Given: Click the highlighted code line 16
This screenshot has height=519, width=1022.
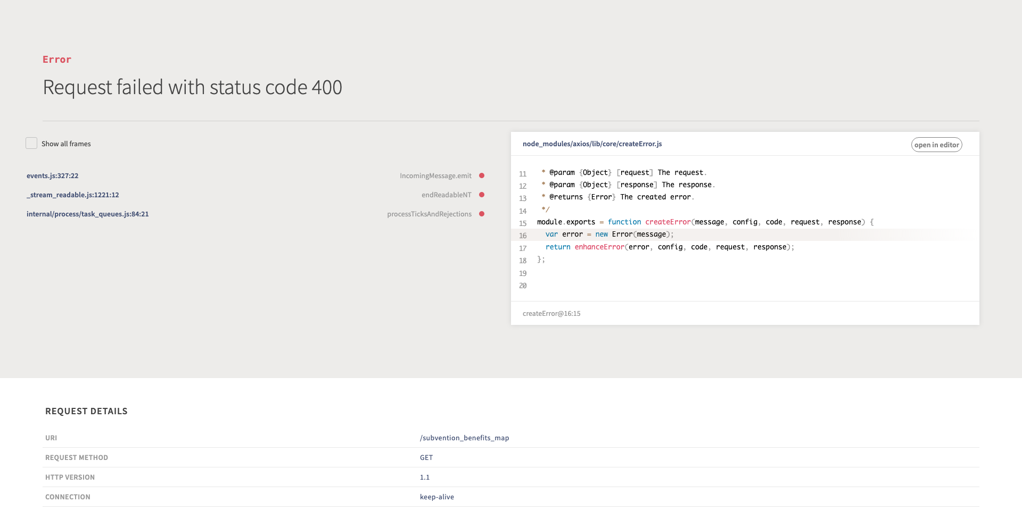Looking at the screenshot, I should pyautogui.click(x=745, y=235).
